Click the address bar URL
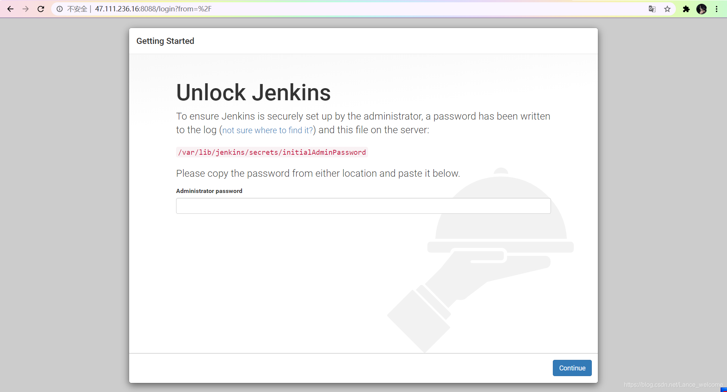The width and height of the screenshot is (727, 392). (x=153, y=9)
